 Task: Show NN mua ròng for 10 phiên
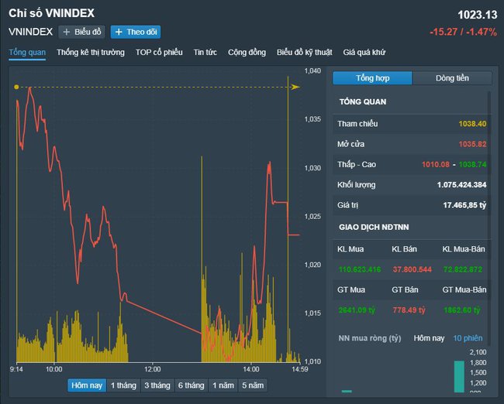468,338
